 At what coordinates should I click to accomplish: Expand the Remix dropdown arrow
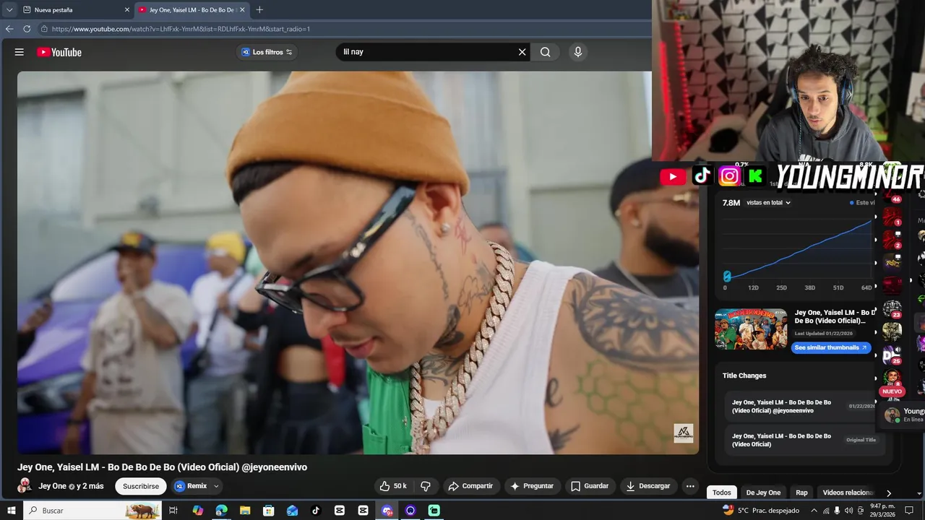click(216, 486)
